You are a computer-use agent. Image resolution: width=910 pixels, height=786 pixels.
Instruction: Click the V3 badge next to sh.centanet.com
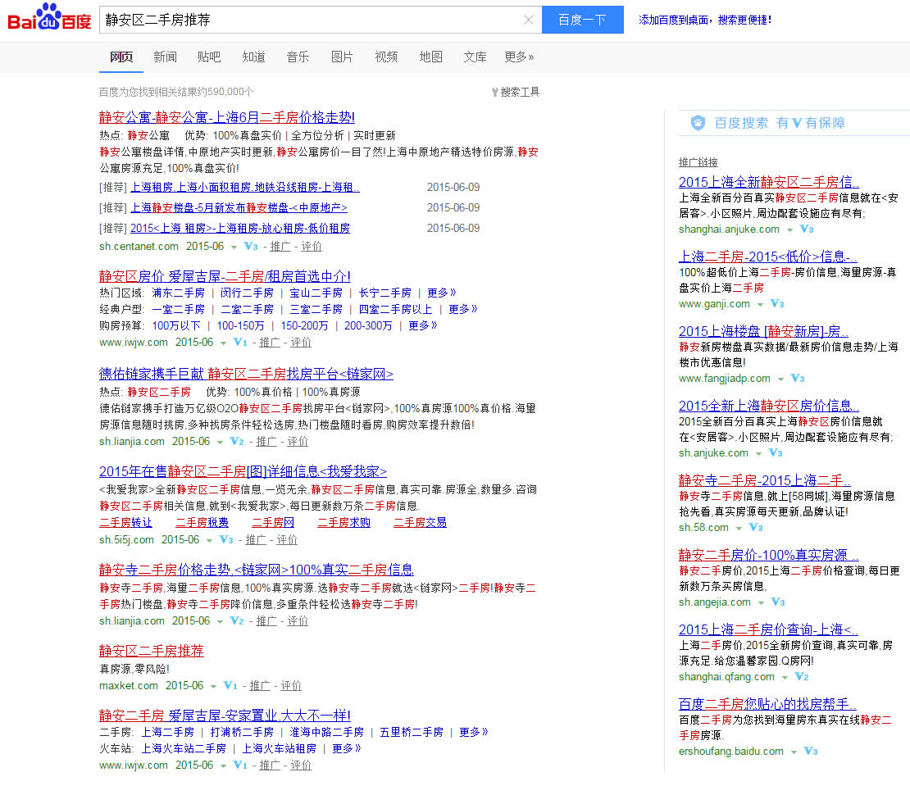coord(251,246)
